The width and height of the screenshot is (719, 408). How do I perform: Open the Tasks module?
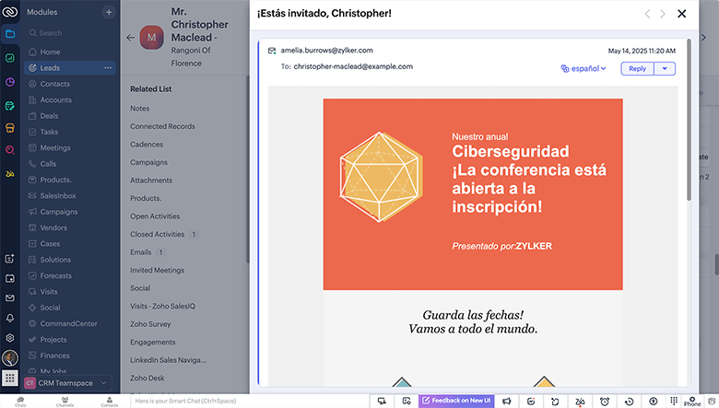[x=49, y=132]
